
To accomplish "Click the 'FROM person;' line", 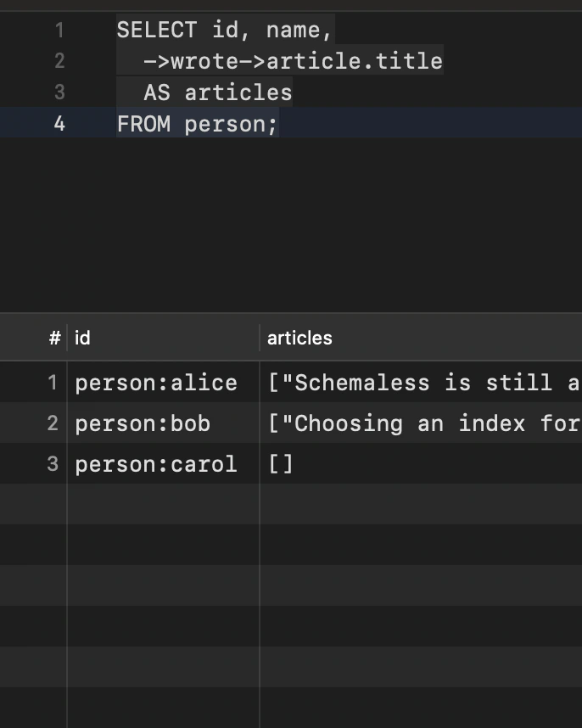I will tap(197, 124).
